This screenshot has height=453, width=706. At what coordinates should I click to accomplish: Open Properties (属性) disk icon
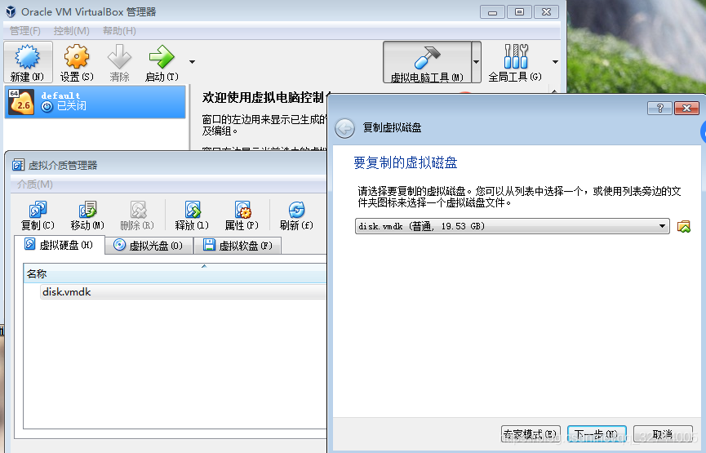point(242,215)
